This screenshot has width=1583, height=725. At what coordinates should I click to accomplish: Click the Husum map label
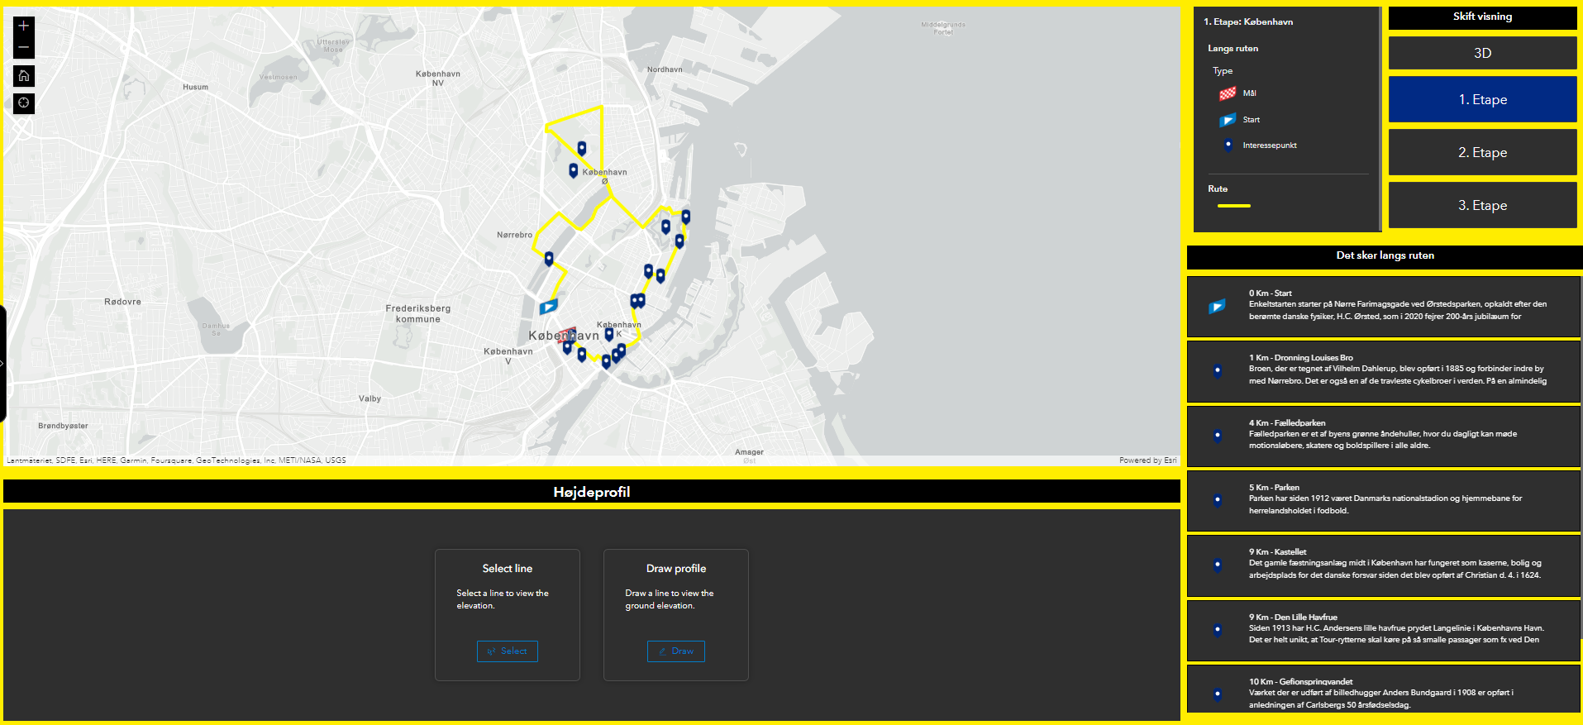click(196, 87)
